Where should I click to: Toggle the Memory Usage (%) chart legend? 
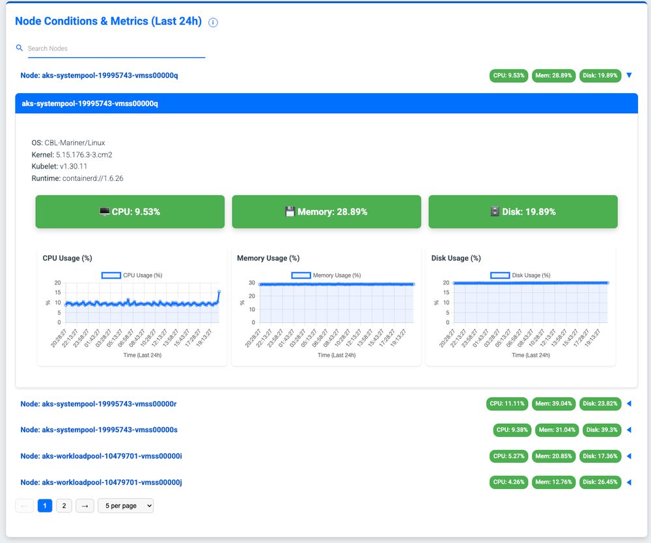[x=326, y=275]
